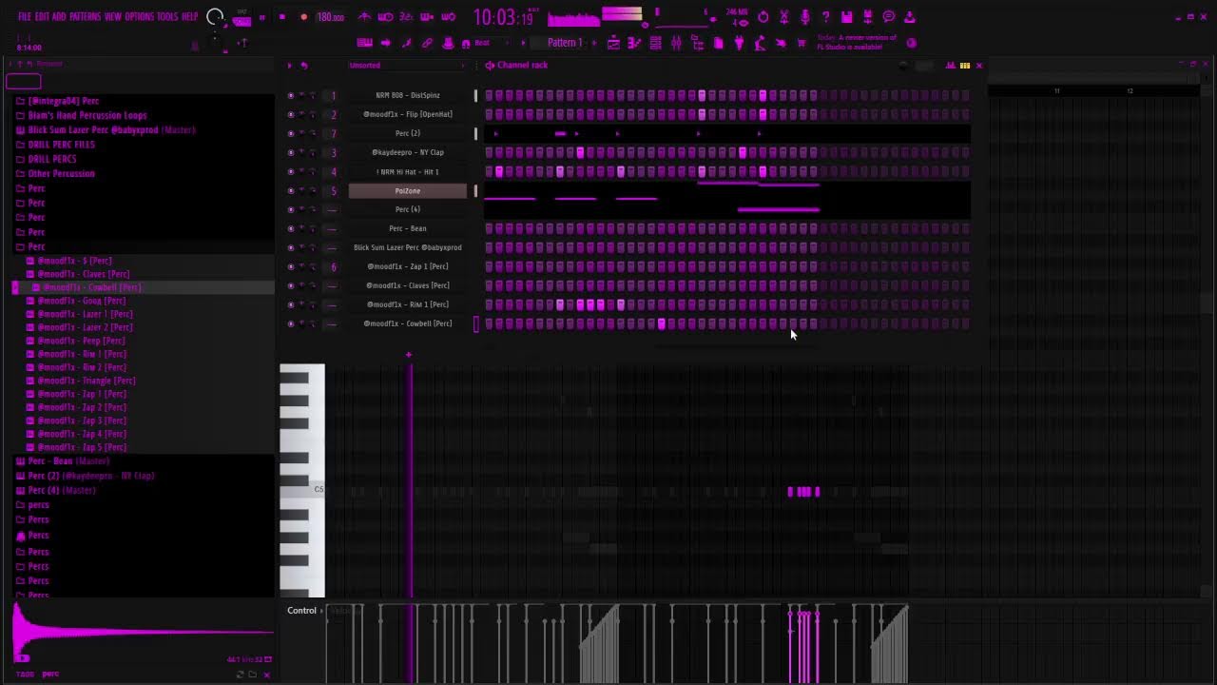Mute the @moodf1x - Flip [OpenHat] channel

point(291,114)
